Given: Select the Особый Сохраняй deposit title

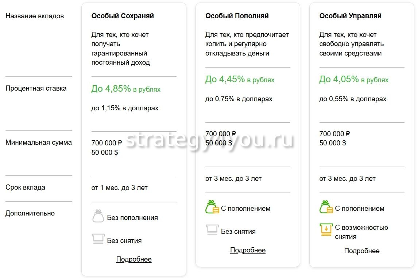Looking at the screenshot, I should coord(123,16).
